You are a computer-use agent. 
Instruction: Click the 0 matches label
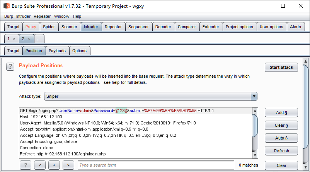248,165
